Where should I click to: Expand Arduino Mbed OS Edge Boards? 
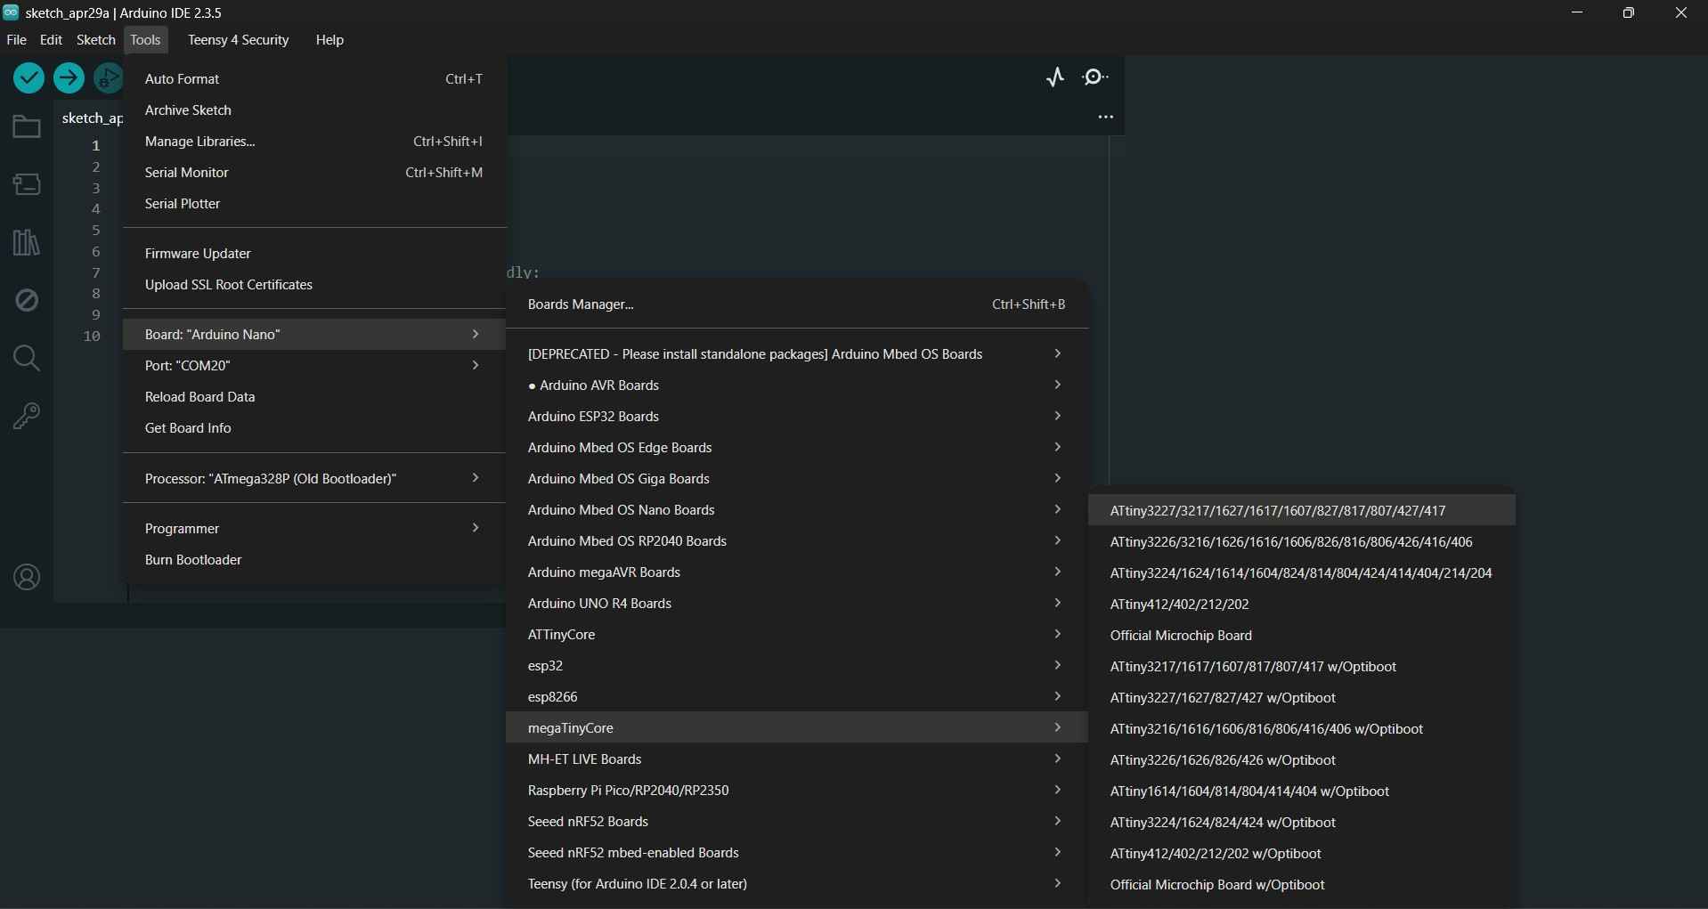click(x=797, y=448)
